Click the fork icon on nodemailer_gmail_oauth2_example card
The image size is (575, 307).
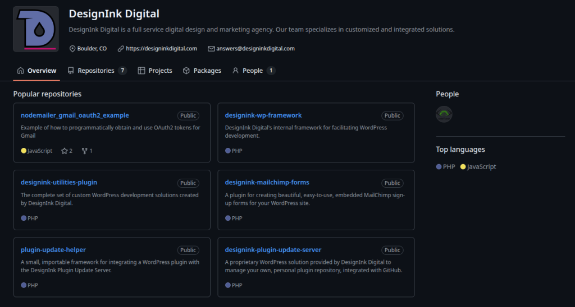85,151
